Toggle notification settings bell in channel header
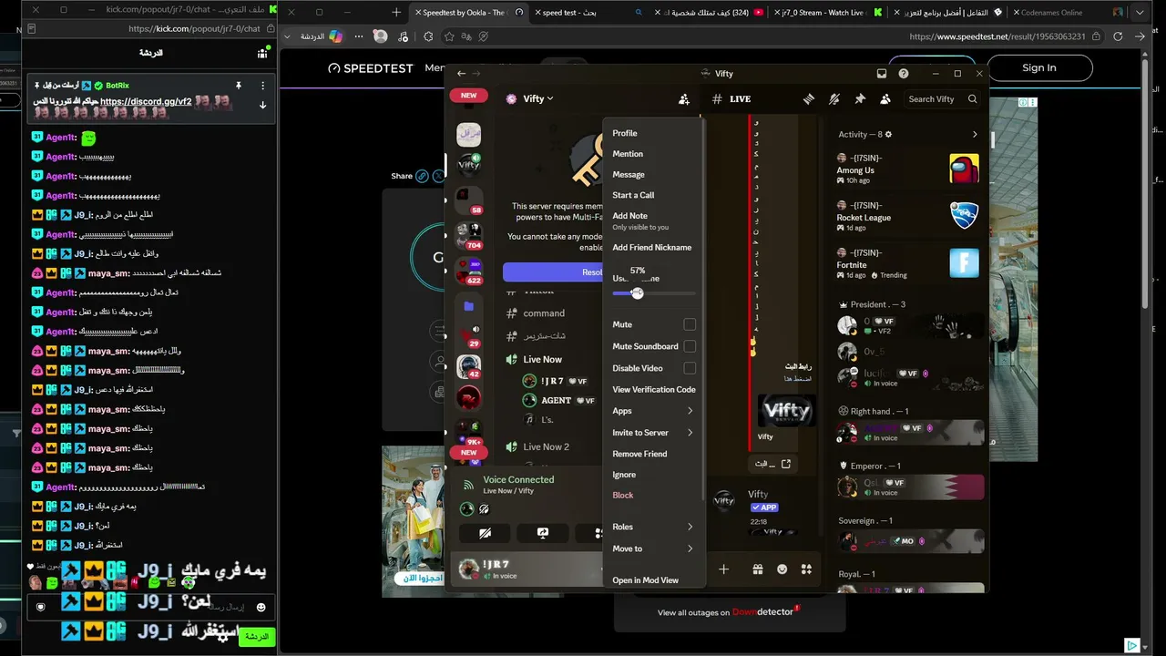The width and height of the screenshot is (1166, 656). (834, 99)
